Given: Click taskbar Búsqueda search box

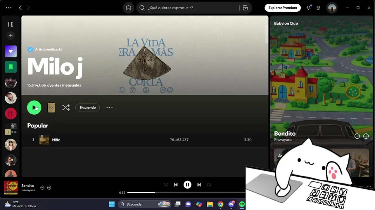Looking at the screenshot, I should pyautogui.click(x=145, y=204).
